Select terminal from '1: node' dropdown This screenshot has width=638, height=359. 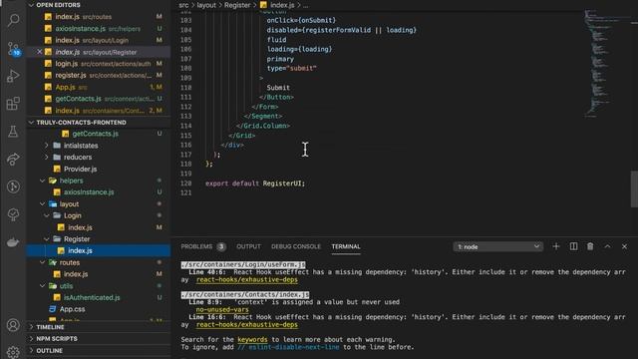498,246
